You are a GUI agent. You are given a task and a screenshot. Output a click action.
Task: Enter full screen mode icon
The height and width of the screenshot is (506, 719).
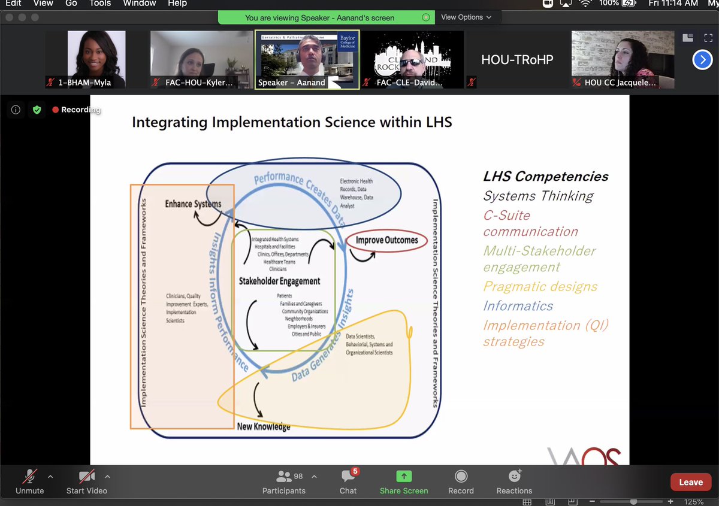coord(707,38)
